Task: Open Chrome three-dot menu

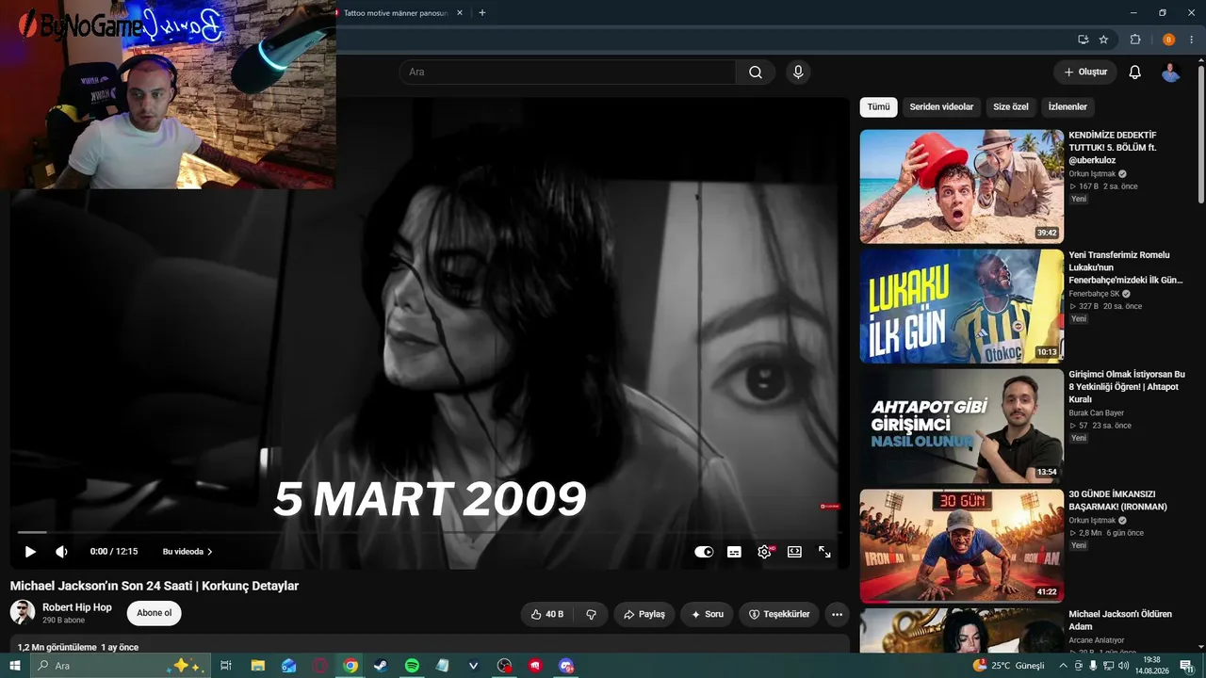Action: point(1192,40)
